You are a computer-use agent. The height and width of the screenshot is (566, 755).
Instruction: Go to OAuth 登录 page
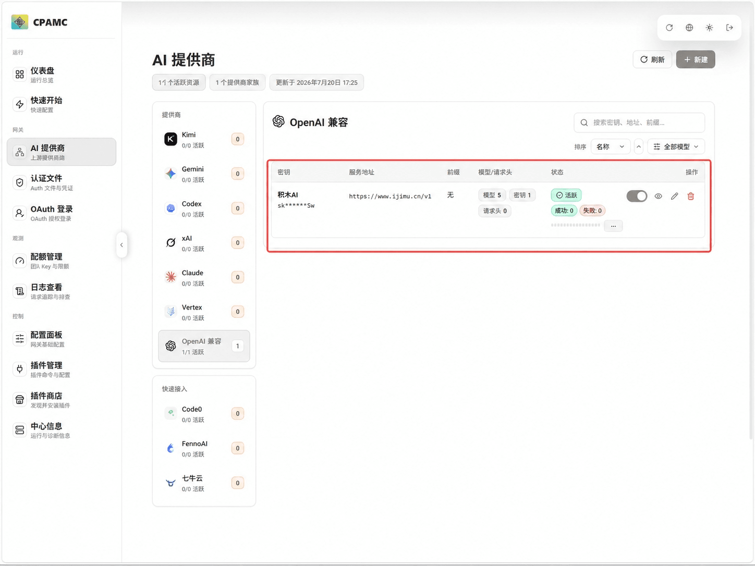[62, 213]
